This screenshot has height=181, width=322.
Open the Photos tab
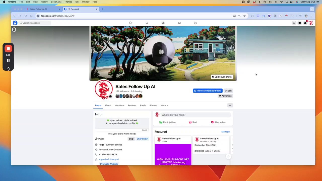153,105
